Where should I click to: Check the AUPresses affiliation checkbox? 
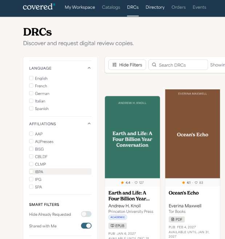pos(31,141)
